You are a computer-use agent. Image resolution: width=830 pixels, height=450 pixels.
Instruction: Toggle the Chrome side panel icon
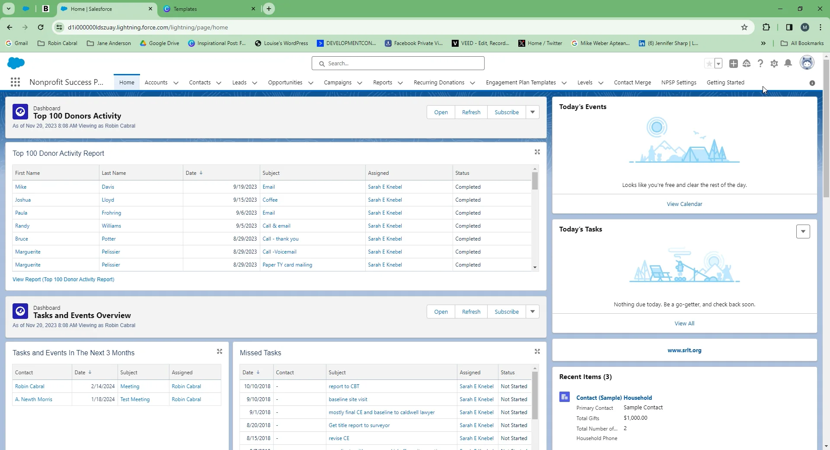tap(789, 27)
